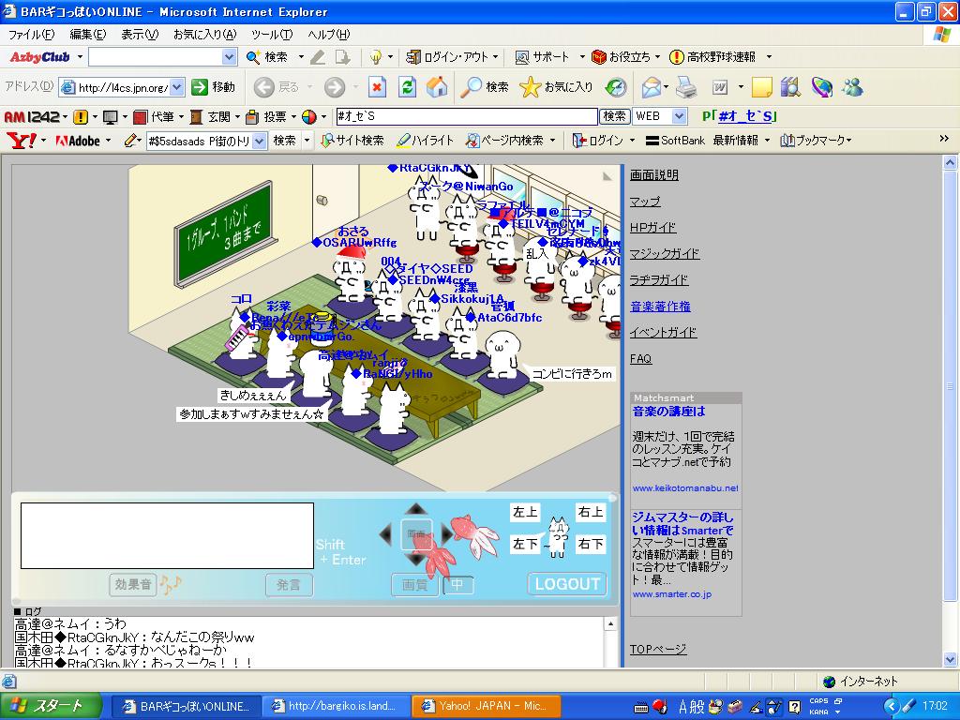Click the globe icon beside Messenger icon
The image size is (960, 720).
click(821, 87)
